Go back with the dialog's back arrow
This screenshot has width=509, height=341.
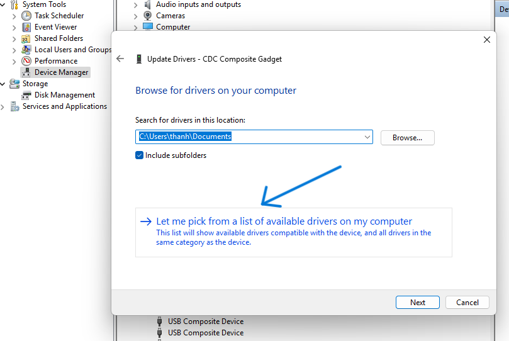pos(121,59)
